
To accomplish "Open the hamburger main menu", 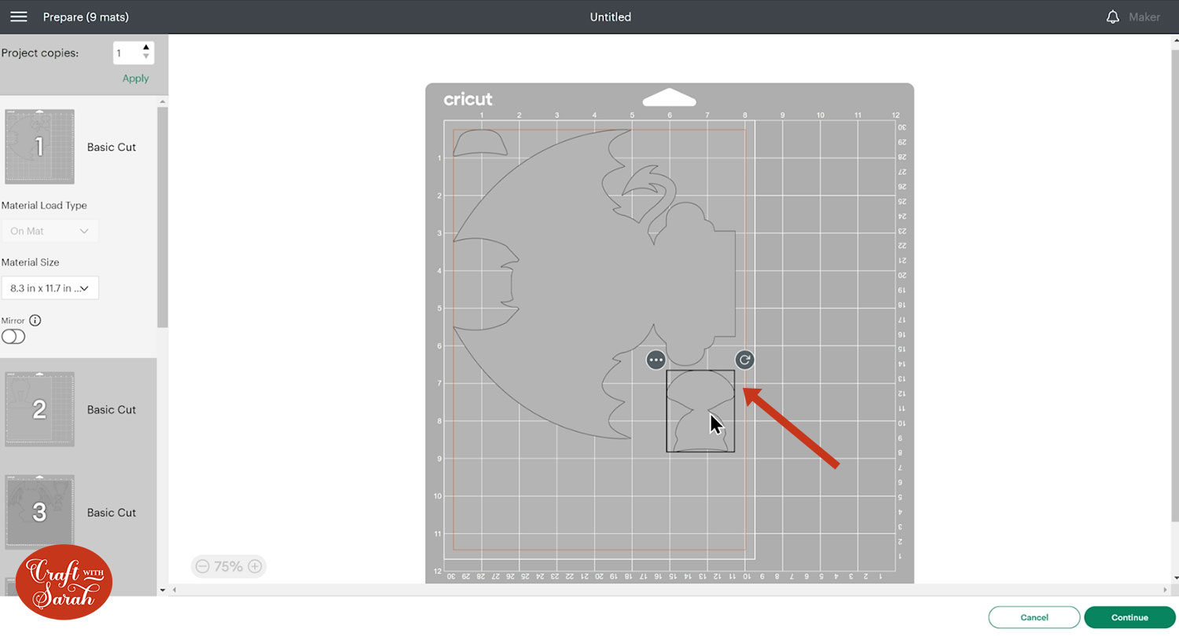I will [19, 16].
